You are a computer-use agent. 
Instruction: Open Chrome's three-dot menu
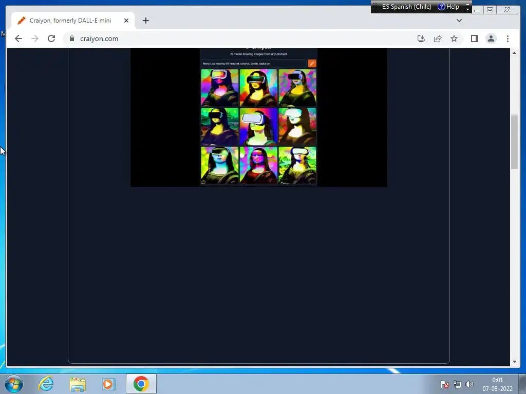click(x=508, y=38)
